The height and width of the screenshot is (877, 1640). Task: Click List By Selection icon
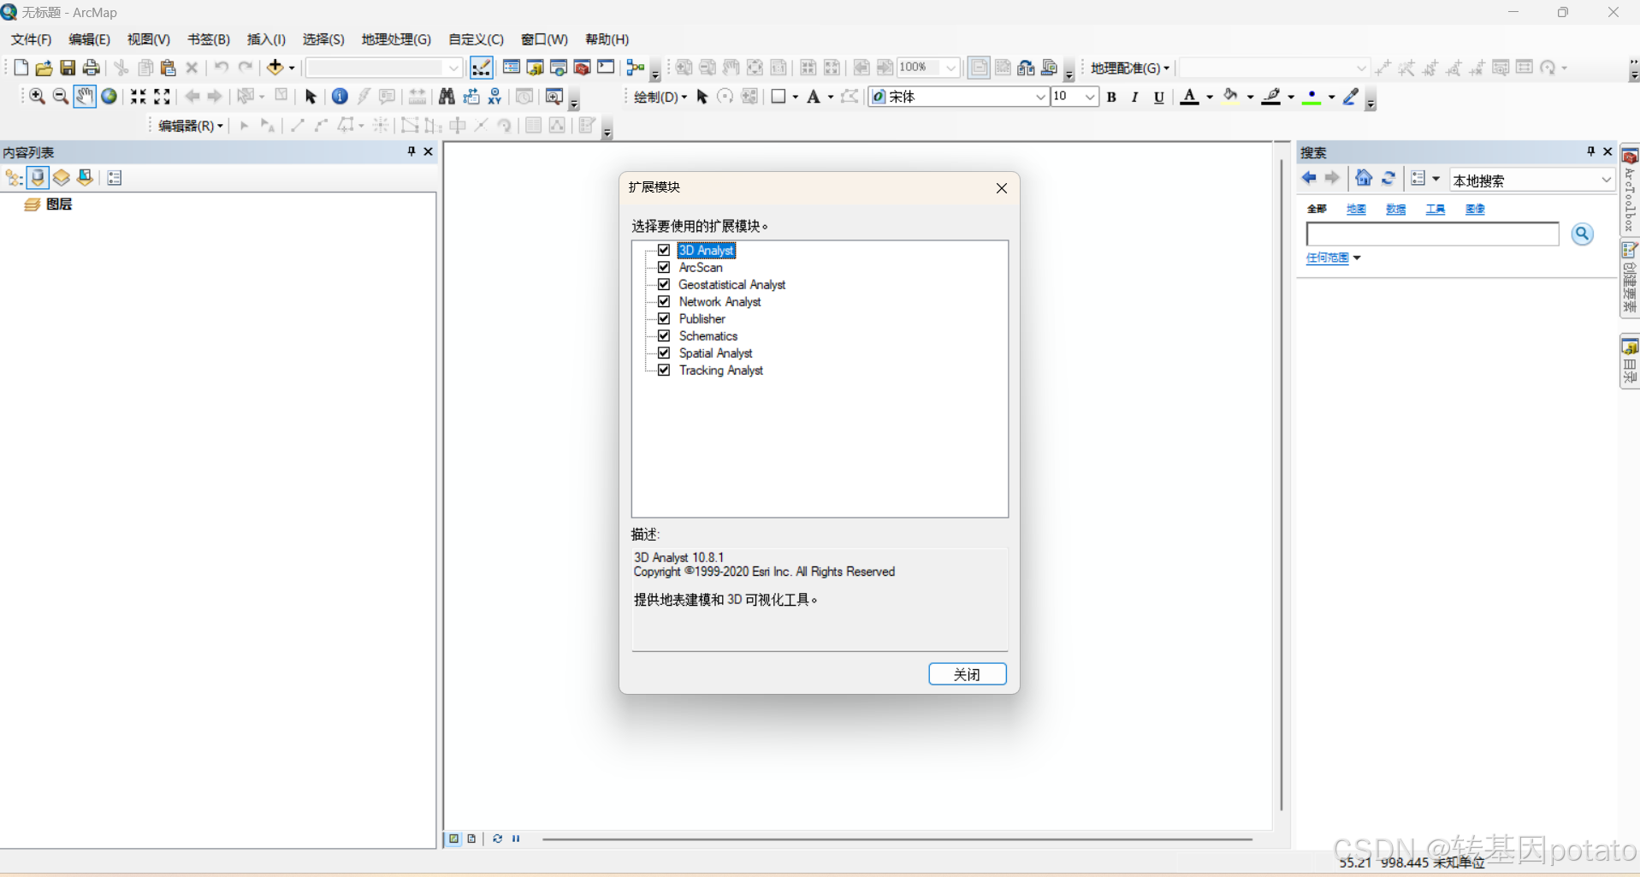click(85, 177)
